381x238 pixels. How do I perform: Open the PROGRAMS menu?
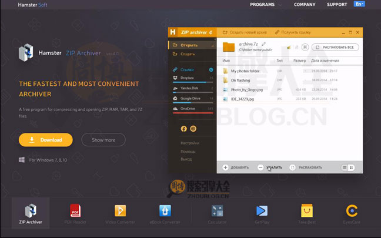[262, 5]
